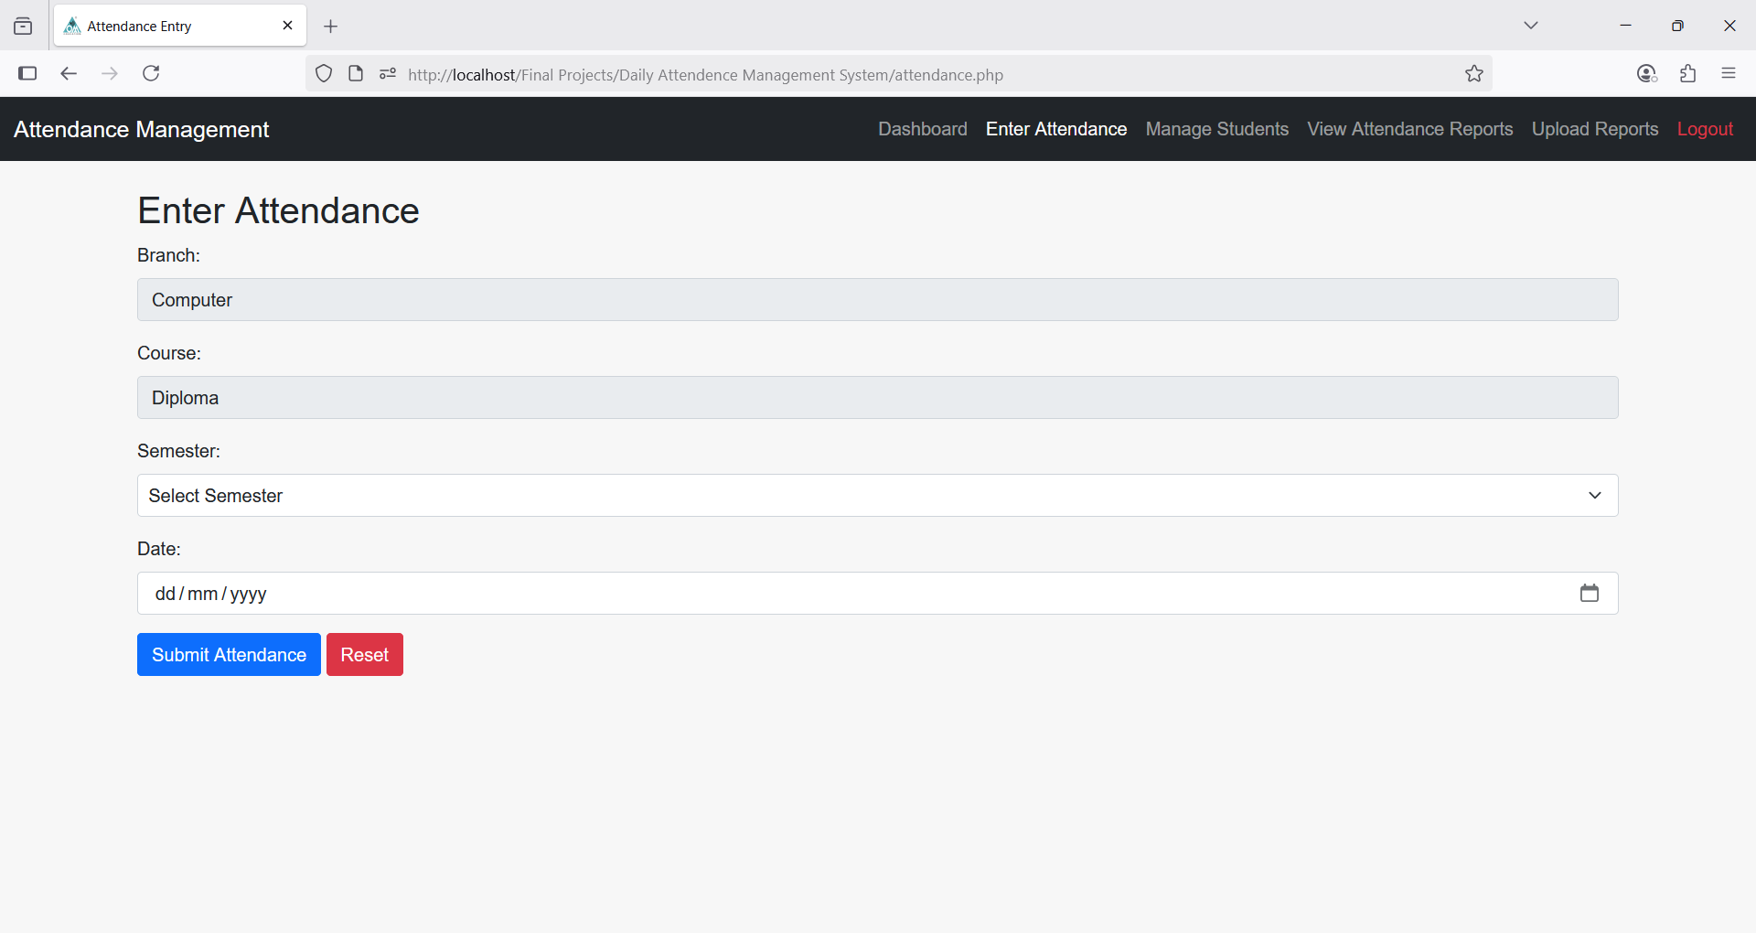Open Manage Students nav item
1756x933 pixels.
tap(1216, 129)
